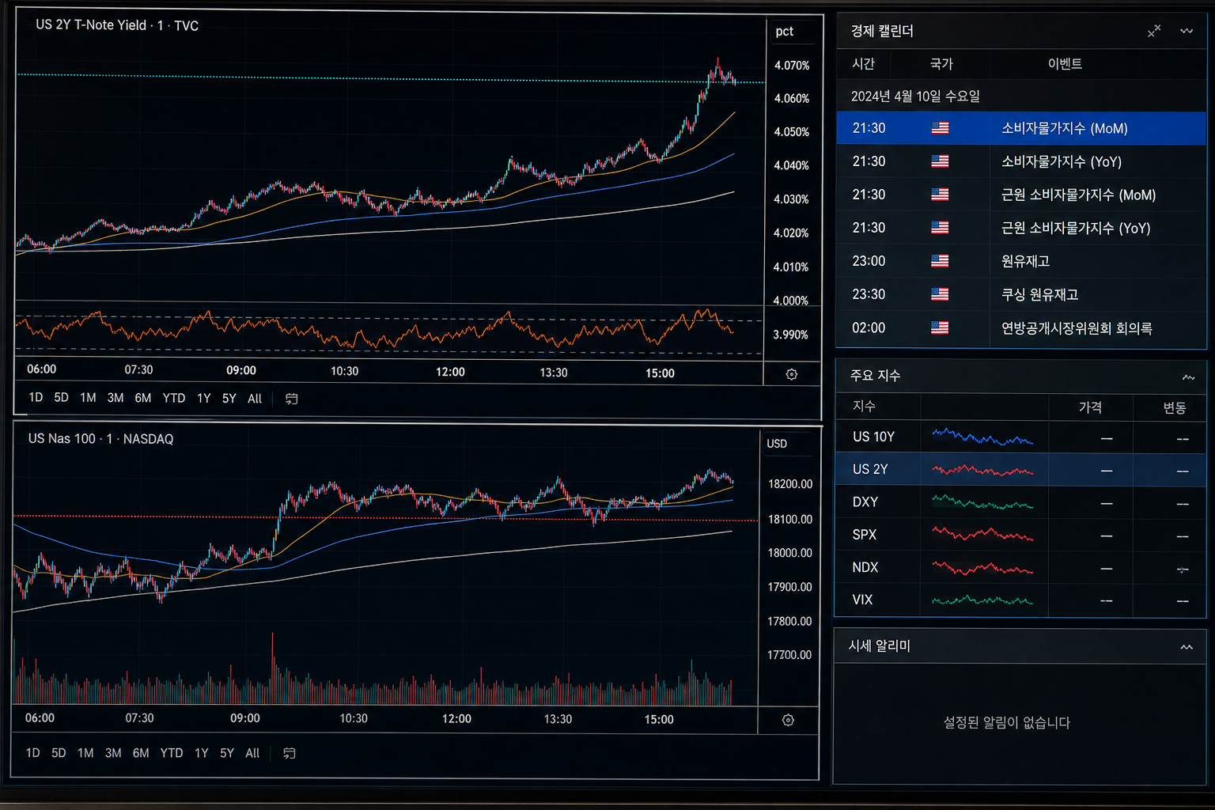Viewport: 1215px width, 810px height.
Task: Show All range on US 2Y chart
Action: pyautogui.click(x=255, y=399)
